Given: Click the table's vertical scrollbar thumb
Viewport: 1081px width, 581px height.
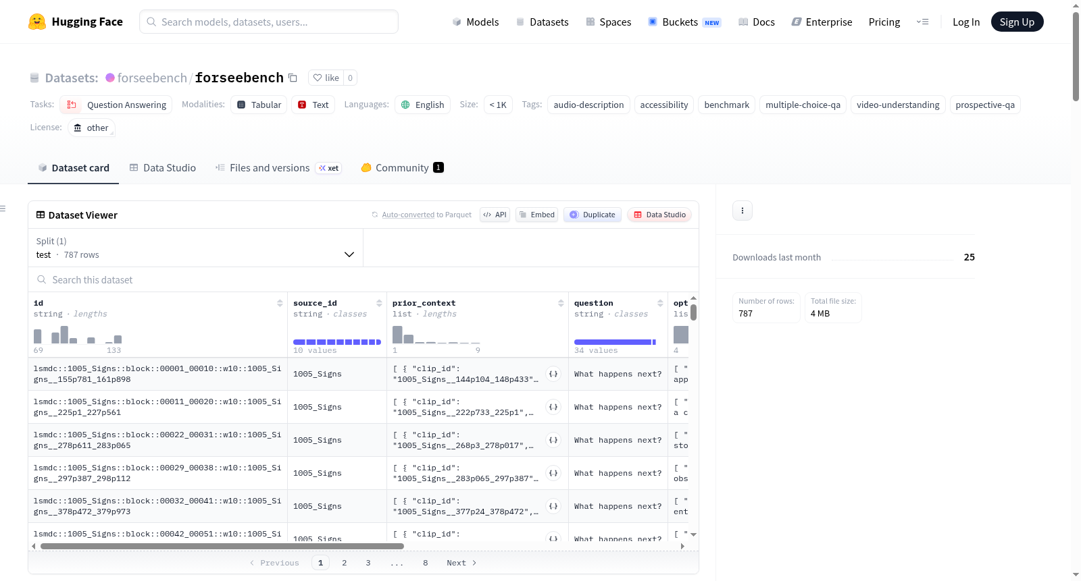Looking at the screenshot, I should tap(693, 312).
